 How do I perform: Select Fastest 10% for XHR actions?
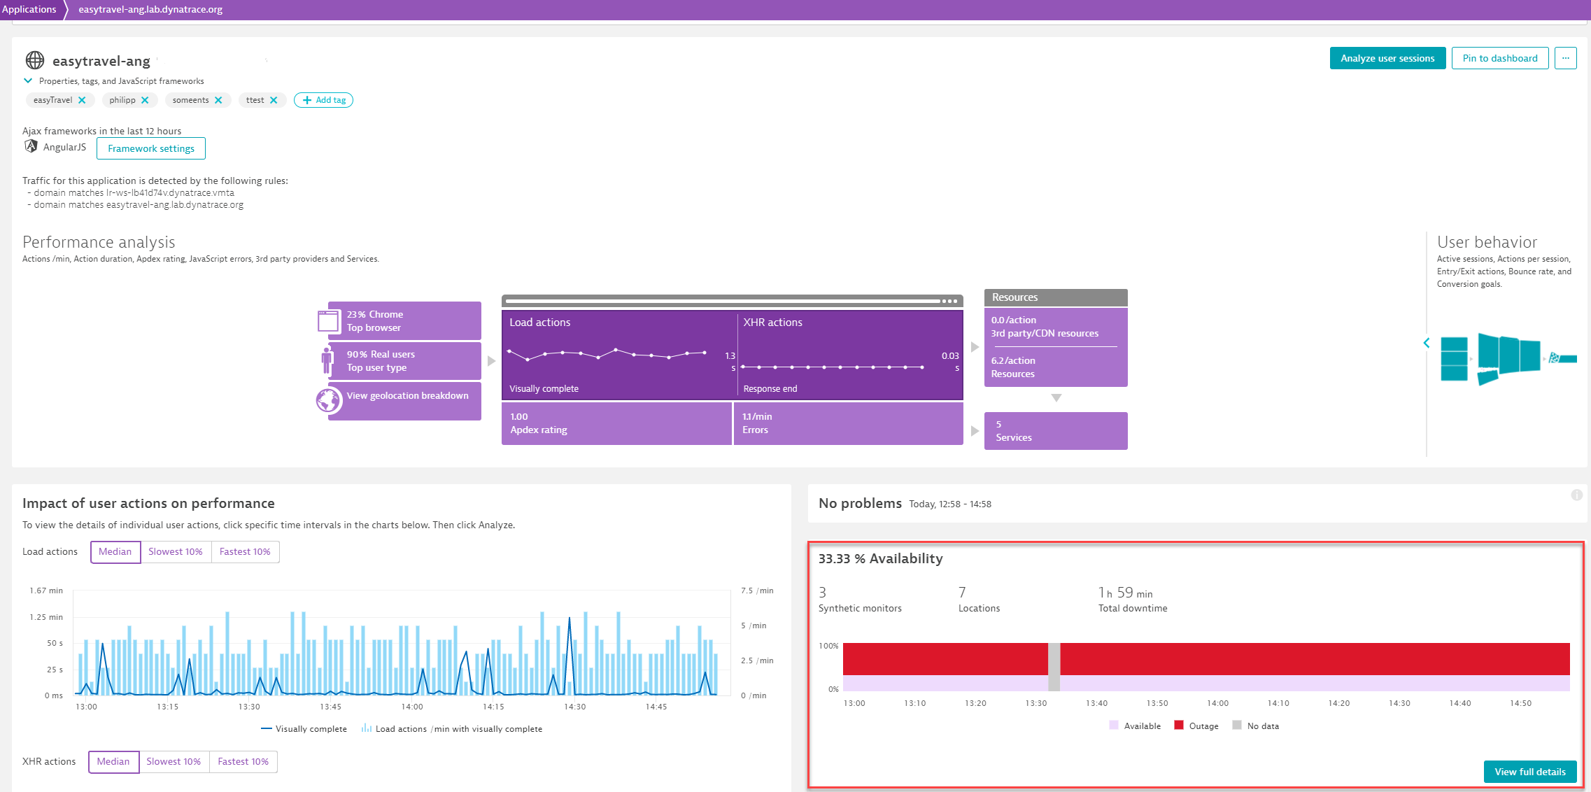point(243,761)
